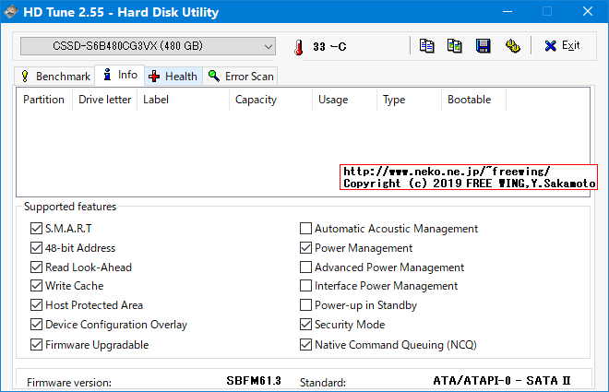The width and height of the screenshot is (609, 392).
Task: Maximize the HD Tune window
Action: (546, 12)
